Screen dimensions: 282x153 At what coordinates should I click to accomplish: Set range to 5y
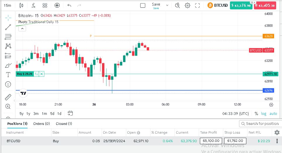(x=21, y=114)
